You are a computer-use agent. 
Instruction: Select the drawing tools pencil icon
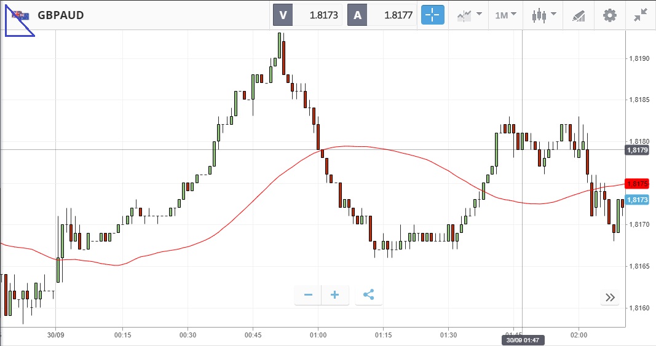point(579,15)
